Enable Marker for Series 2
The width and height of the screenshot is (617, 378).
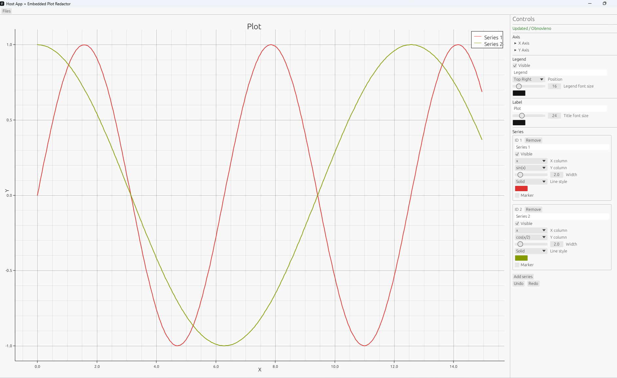coord(517,265)
